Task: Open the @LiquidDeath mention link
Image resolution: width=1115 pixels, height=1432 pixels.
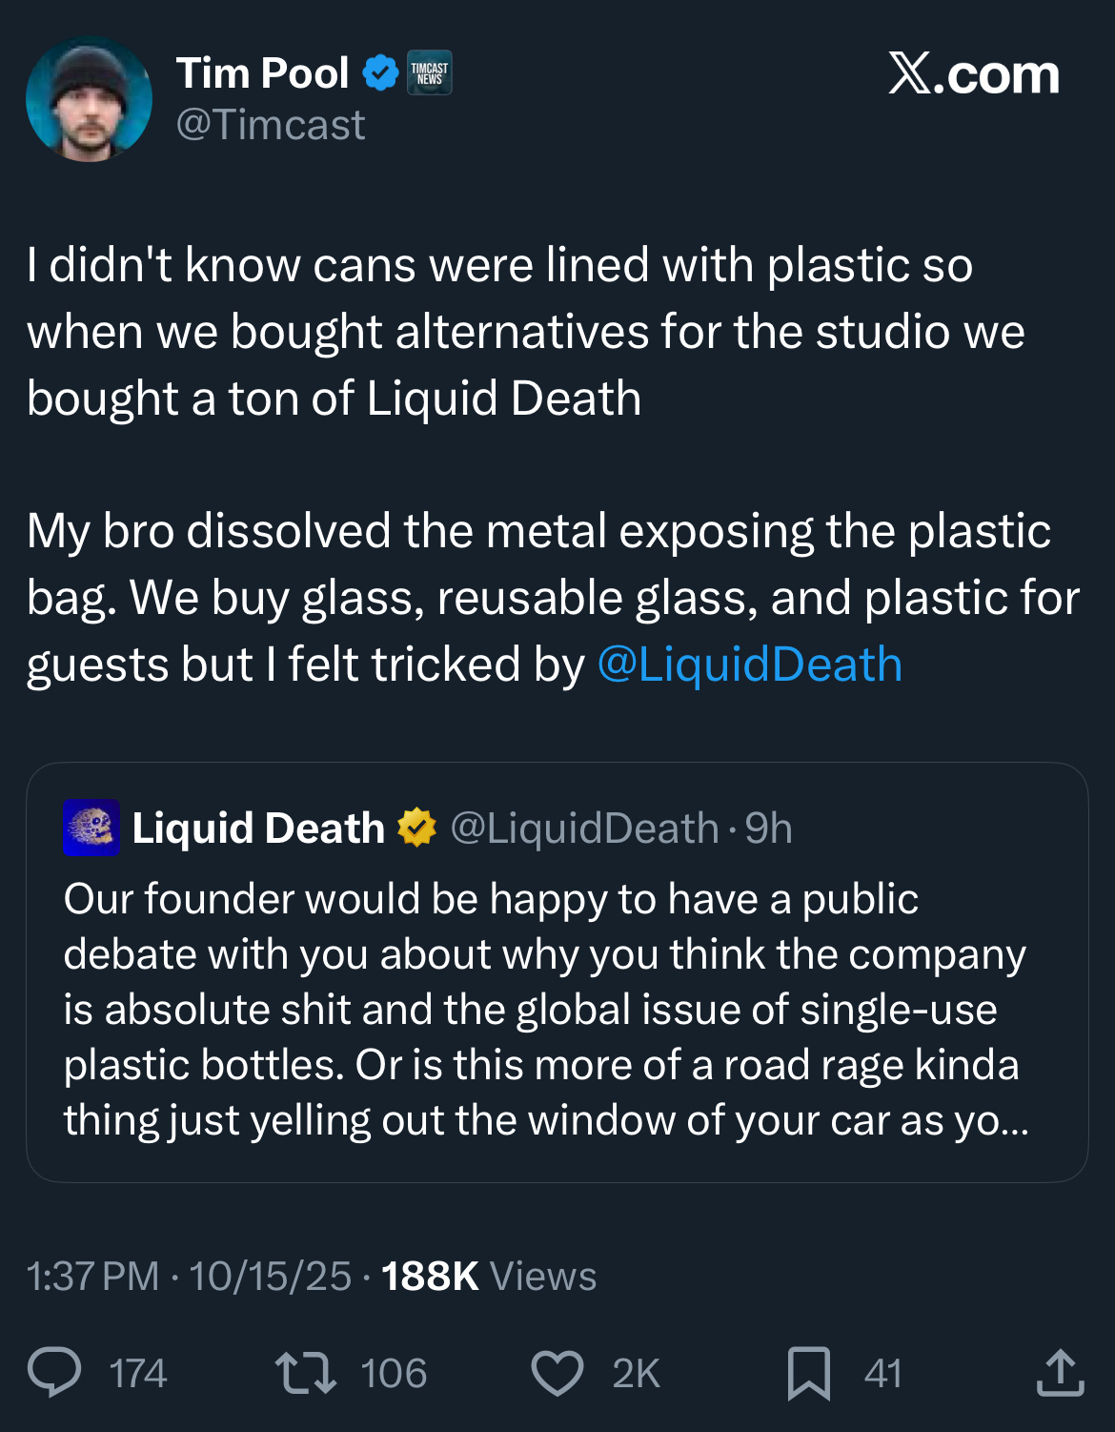Action: pyautogui.click(x=749, y=665)
